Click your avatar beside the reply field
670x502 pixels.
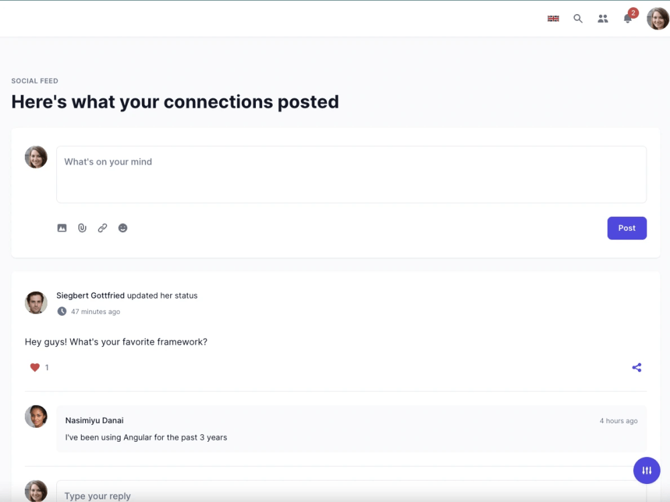[x=36, y=491]
